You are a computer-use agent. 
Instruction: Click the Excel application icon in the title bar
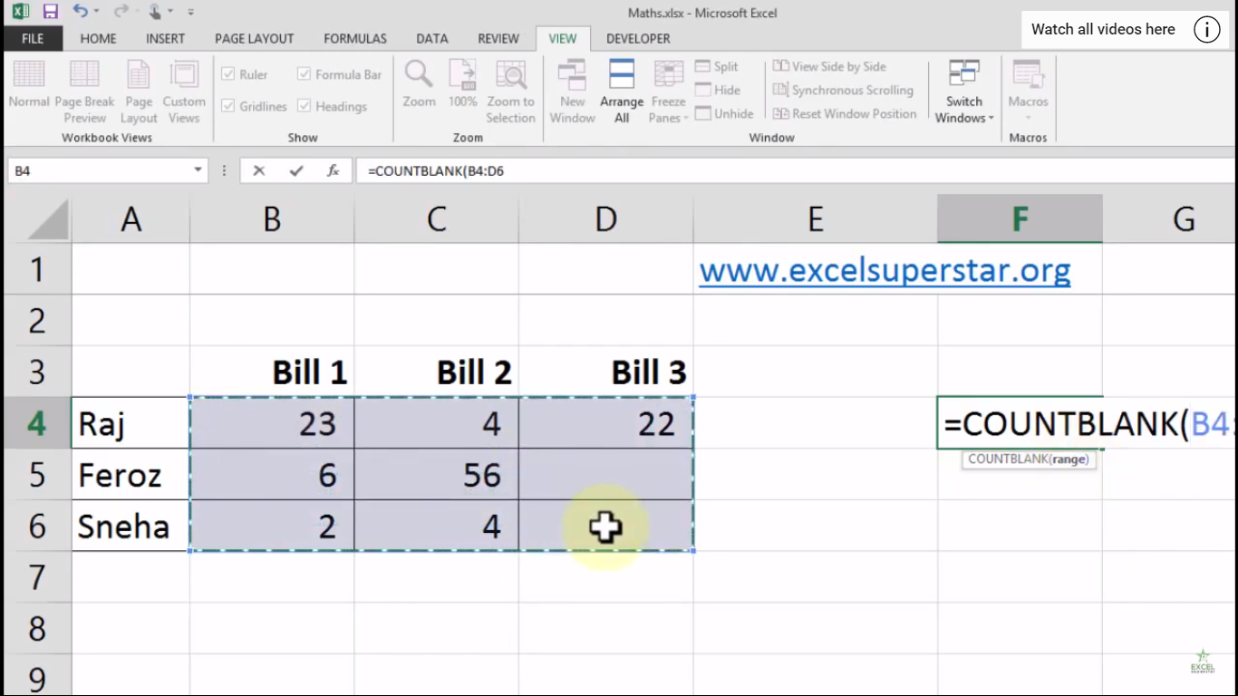click(x=20, y=12)
